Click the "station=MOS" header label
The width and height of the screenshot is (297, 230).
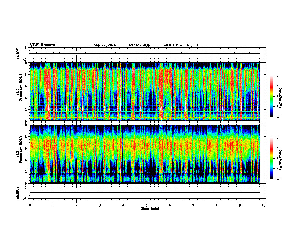click(139, 45)
